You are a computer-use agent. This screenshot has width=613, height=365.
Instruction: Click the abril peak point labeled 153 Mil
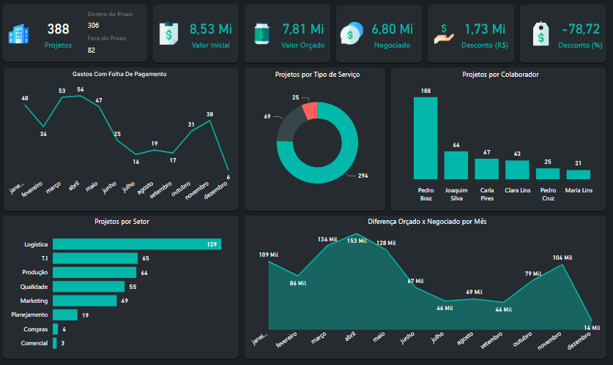pyautogui.click(x=357, y=234)
